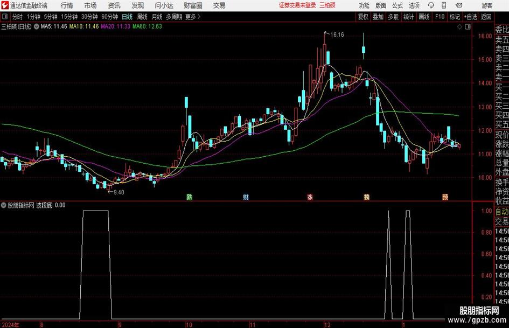Open the 问小达 menu
The width and height of the screenshot is (509, 328).
pos(164,5)
